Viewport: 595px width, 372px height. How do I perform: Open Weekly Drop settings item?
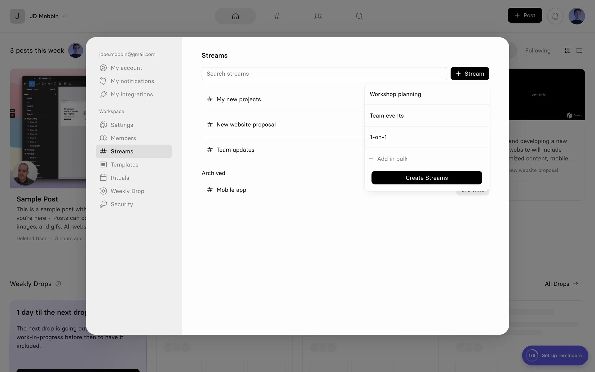click(x=127, y=191)
